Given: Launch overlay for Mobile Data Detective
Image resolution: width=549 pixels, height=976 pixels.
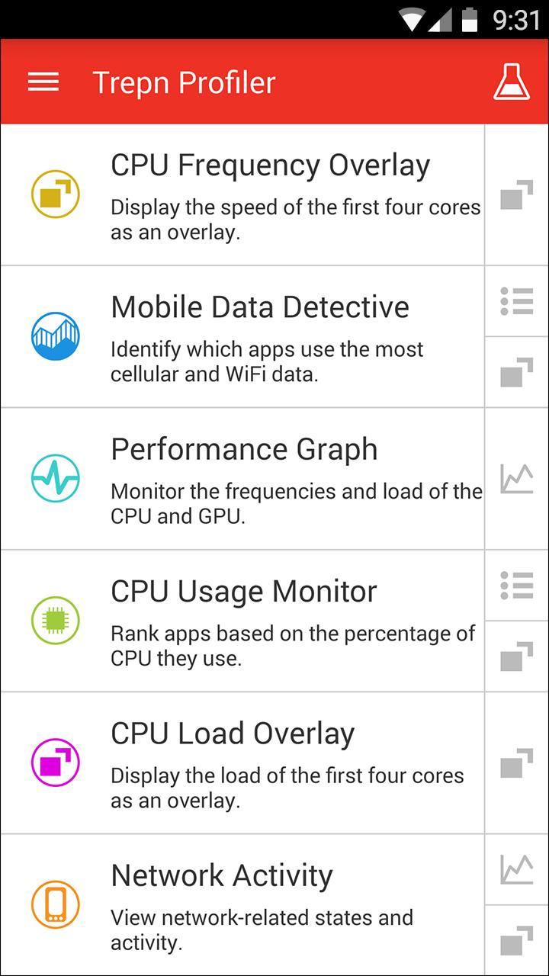Looking at the screenshot, I should tap(516, 372).
